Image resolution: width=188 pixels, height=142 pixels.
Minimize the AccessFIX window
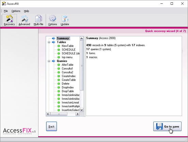tap(161, 4)
